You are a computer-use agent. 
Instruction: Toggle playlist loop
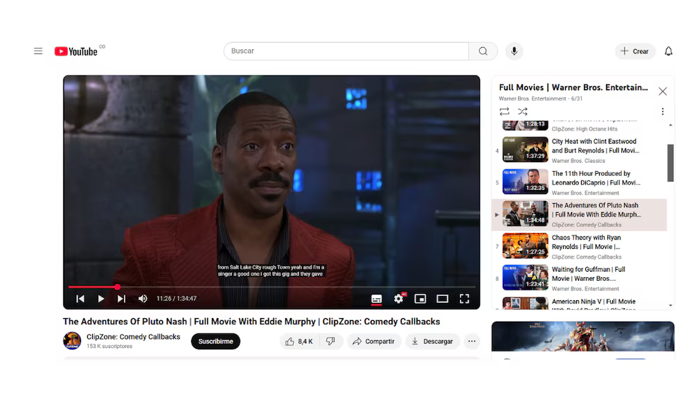504,112
